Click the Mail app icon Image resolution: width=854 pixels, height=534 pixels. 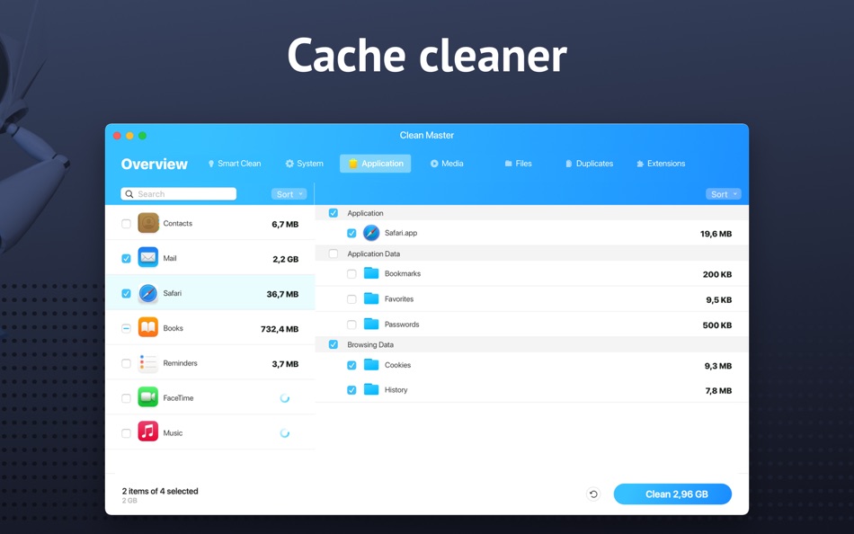148,258
